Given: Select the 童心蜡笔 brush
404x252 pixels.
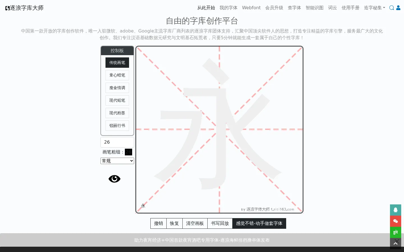Looking at the screenshot, I should (x=117, y=75).
